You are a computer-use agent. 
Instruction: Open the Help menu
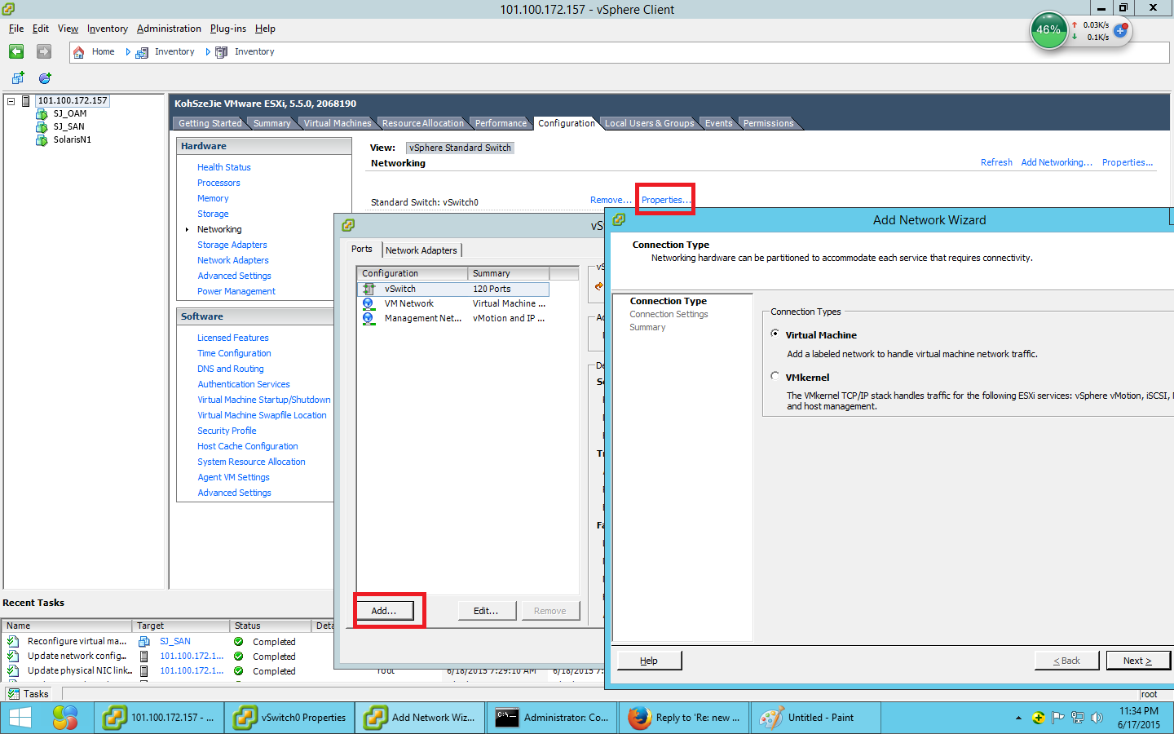point(265,29)
